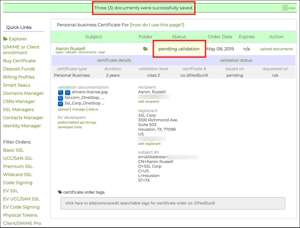Click the magnifier preview icon for drivers-license.jpg
This screenshot has width=300, height=228.
61,92
